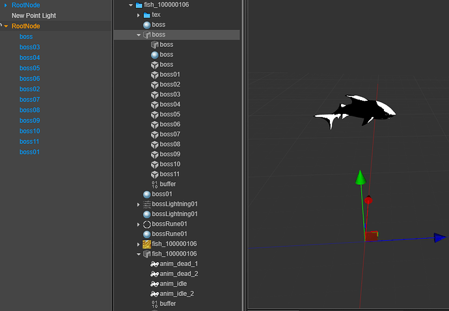449x311 pixels.
Task: Click the mesh icon beside boss11 in assets
Action: [x=155, y=174]
